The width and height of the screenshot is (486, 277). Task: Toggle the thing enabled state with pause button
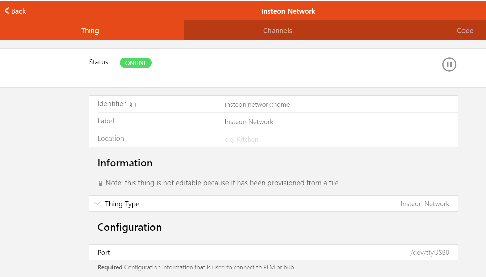coord(449,64)
